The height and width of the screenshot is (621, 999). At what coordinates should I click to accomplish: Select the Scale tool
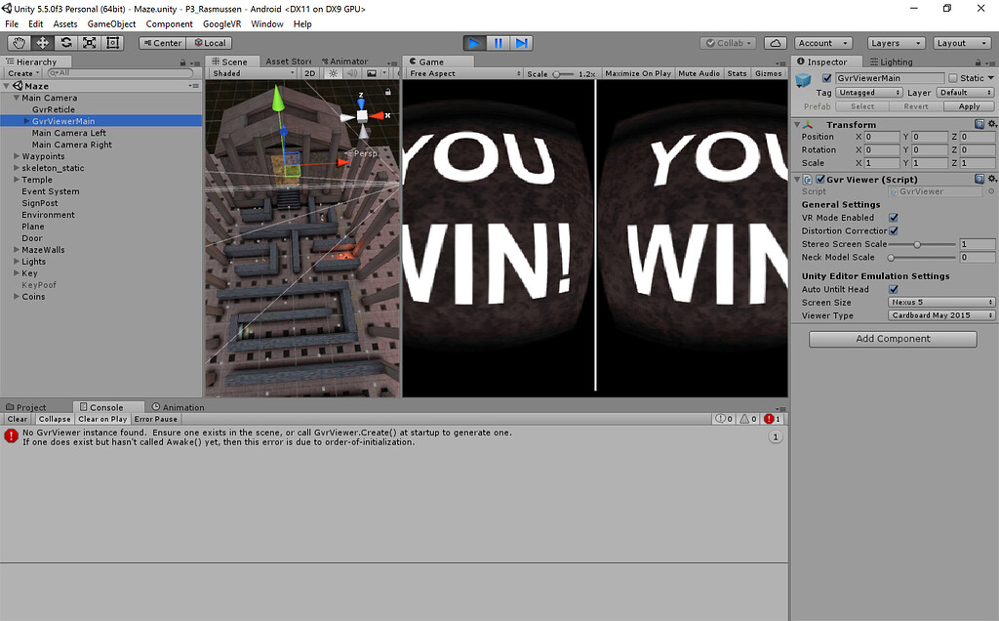point(89,42)
